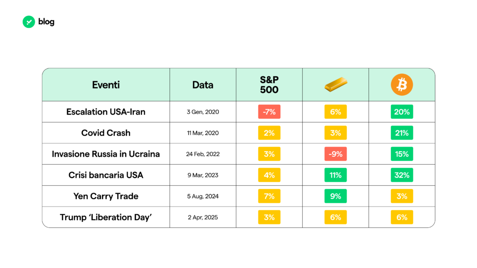The width and height of the screenshot is (477, 268).
Task: Click the gold bar icon in header
Action: coord(336,85)
